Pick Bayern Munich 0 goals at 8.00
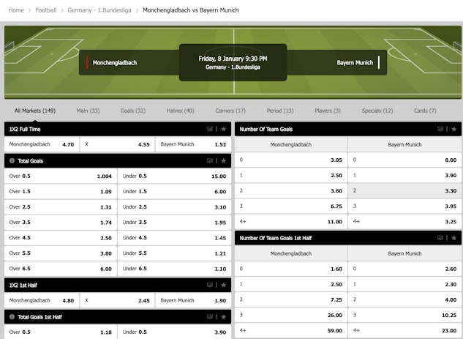Image resolution: width=463 pixels, height=339 pixels. point(404,160)
